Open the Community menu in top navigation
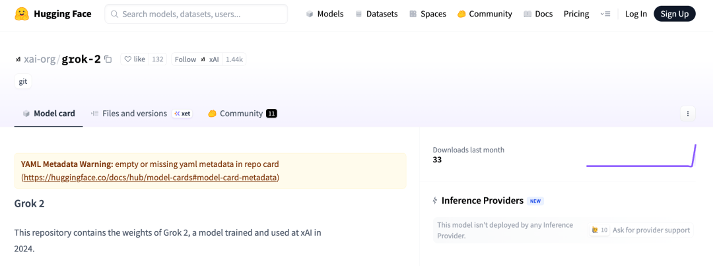The image size is (713, 266). tap(485, 14)
